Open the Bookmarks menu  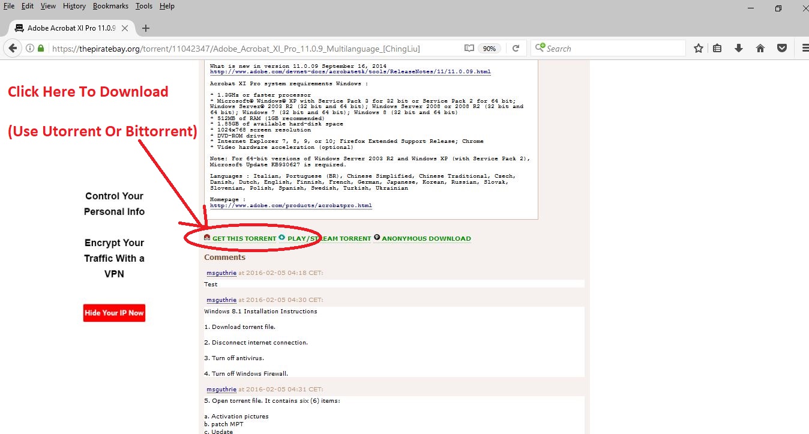click(x=111, y=6)
